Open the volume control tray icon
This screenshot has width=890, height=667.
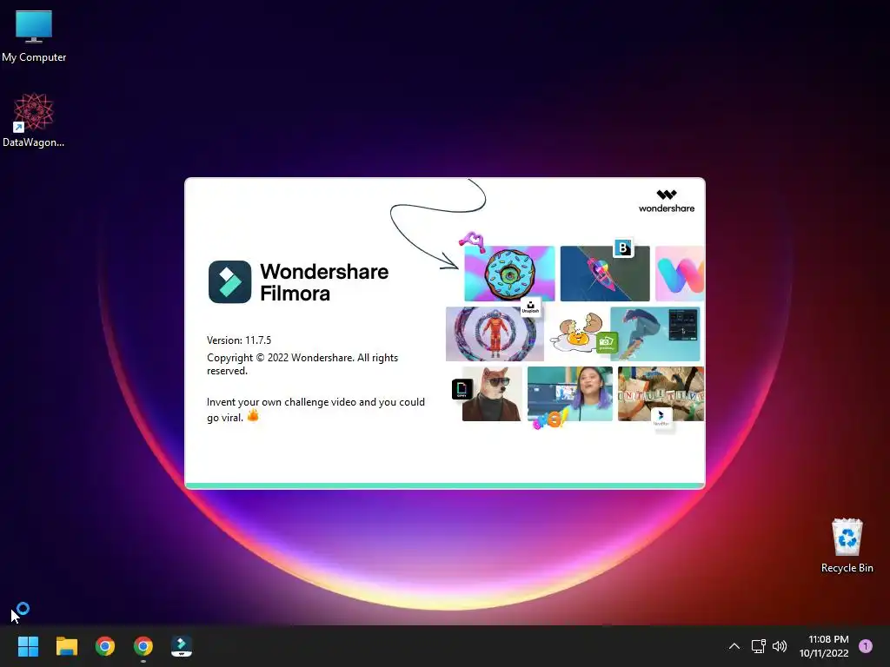[x=780, y=646]
